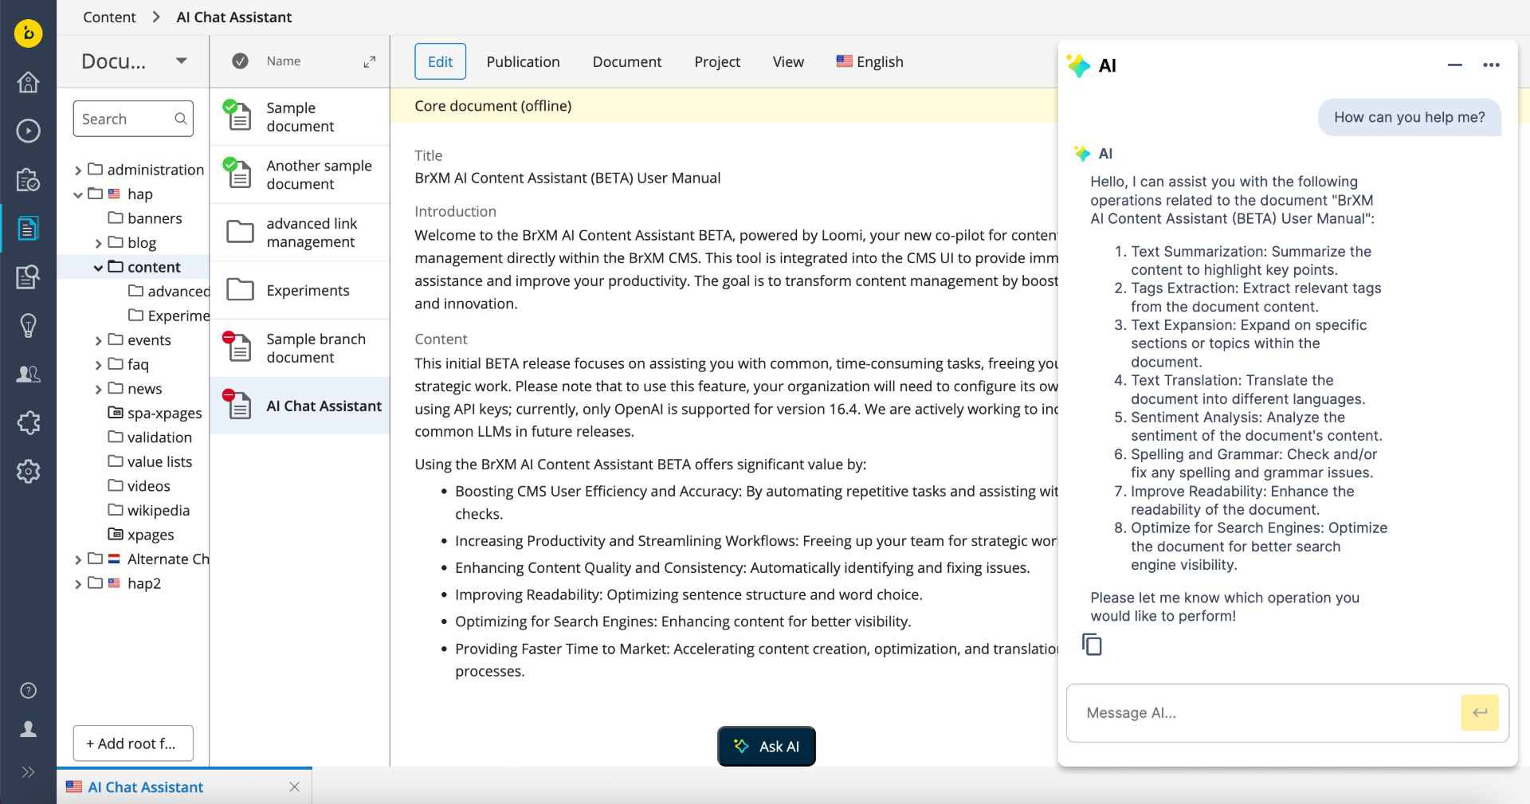1530x804 pixels.
Task: Click the Bloomreach logo icon
Action: point(29,33)
